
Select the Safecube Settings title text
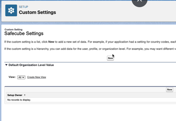point(24,33)
